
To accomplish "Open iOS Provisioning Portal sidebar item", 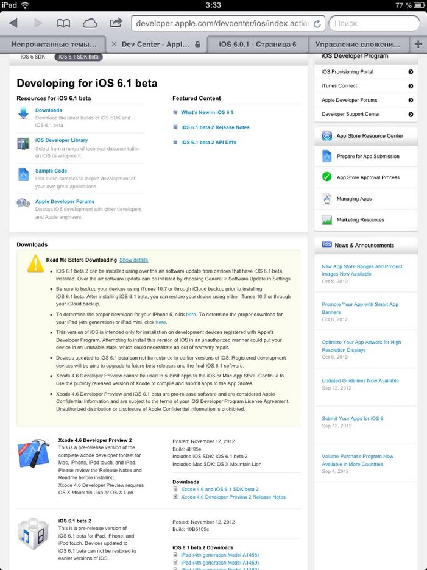I will click(x=366, y=71).
